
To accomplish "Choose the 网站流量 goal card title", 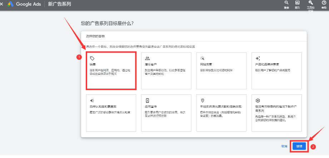I will 206,64.
